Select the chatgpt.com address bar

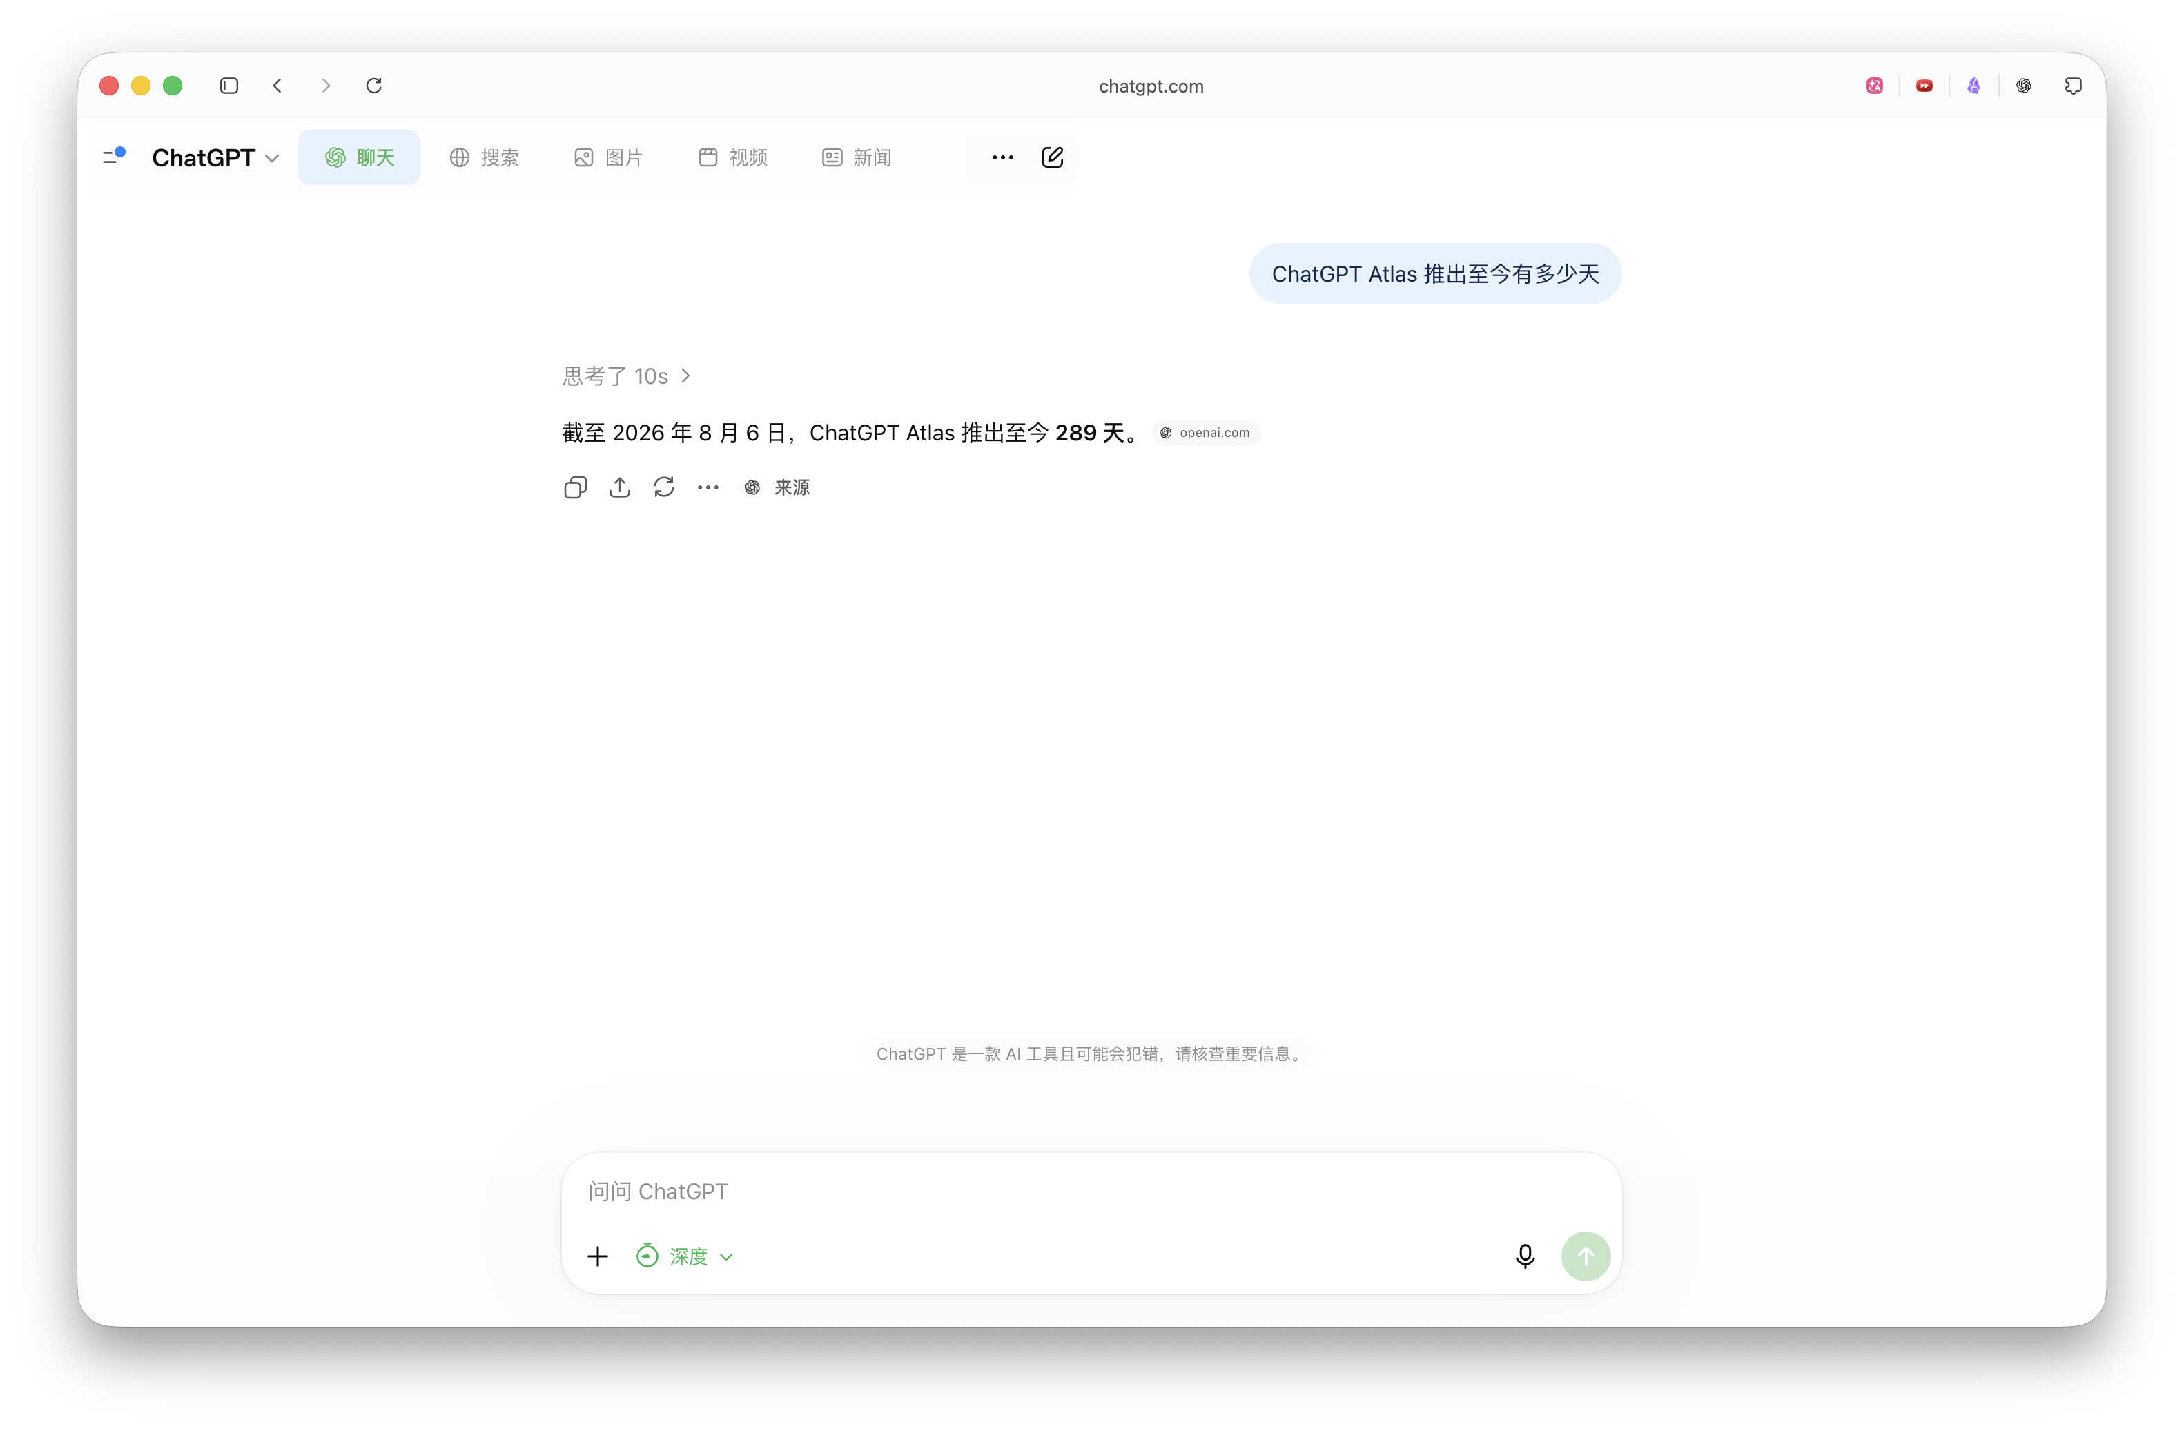point(1151,86)
